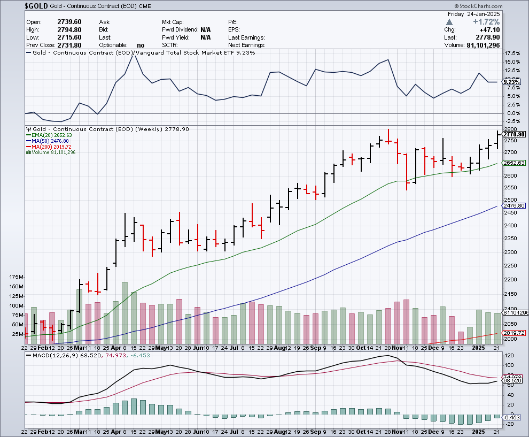Click the 2778.90 last price tag on right axis

click(514, 134)
